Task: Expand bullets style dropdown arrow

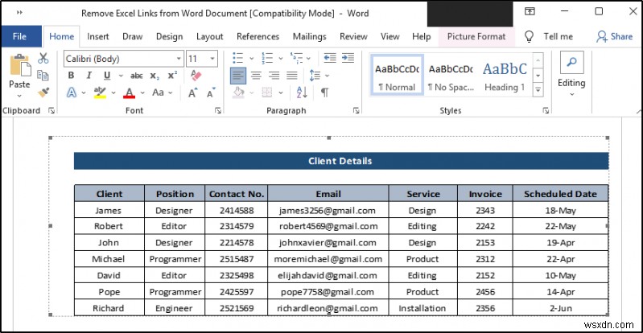Action: coord(252,59)
